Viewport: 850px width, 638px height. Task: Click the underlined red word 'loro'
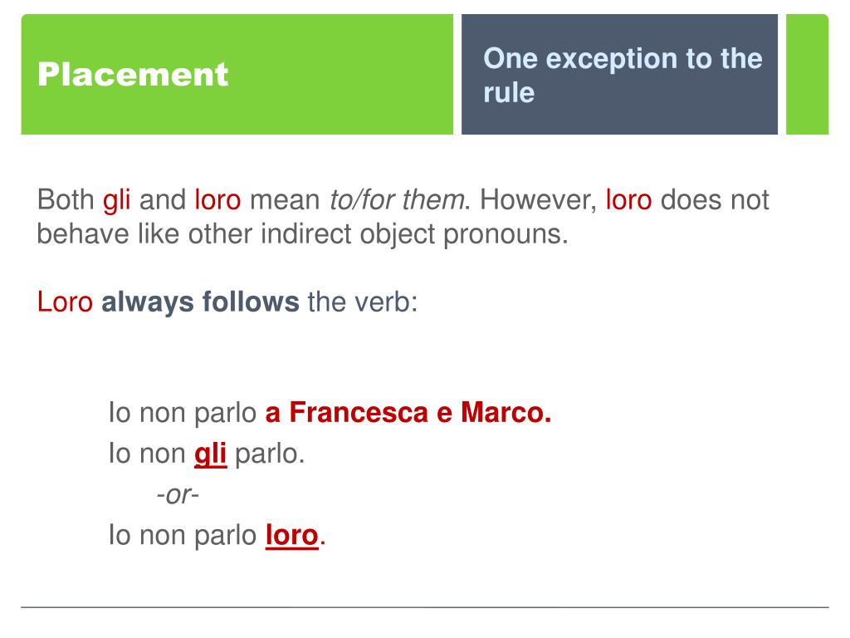pyautogui.click(x=291, y=536)
